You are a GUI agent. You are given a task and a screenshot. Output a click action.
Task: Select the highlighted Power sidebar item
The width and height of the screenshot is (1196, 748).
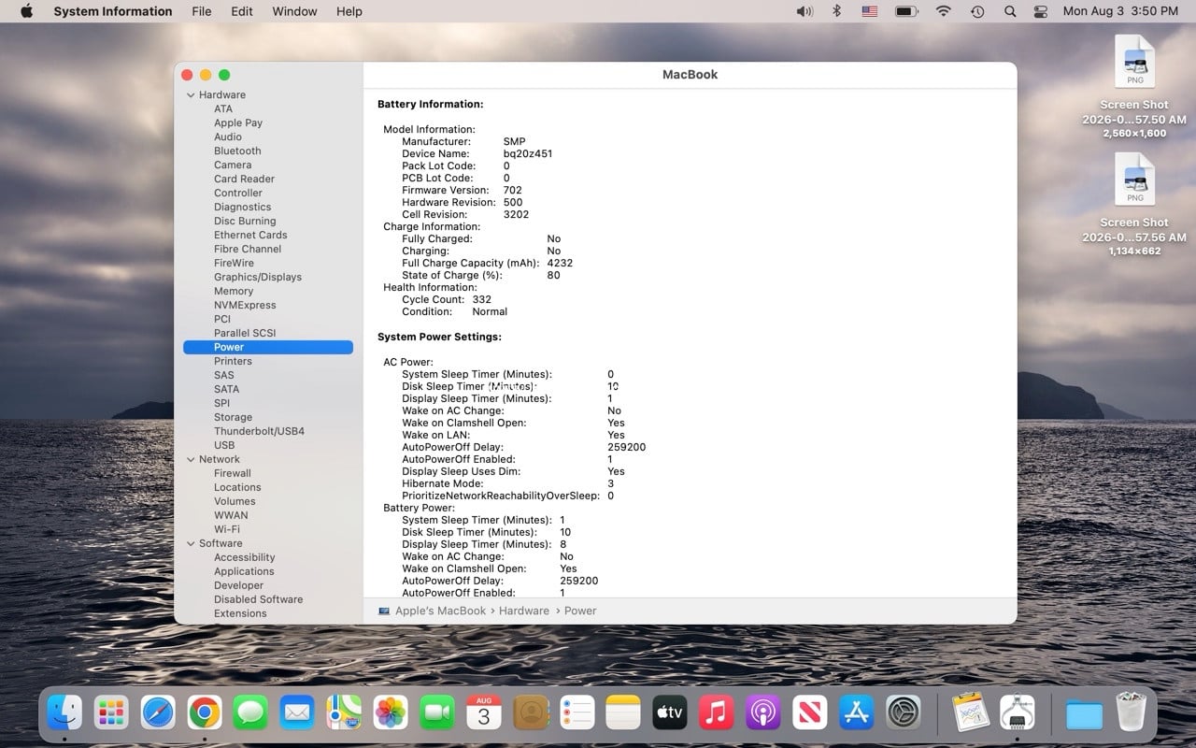pos(268,347)
